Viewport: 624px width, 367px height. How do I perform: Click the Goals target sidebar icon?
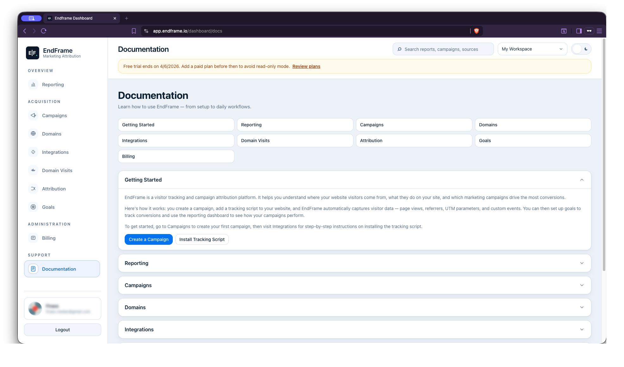click(x=33, y=207)
